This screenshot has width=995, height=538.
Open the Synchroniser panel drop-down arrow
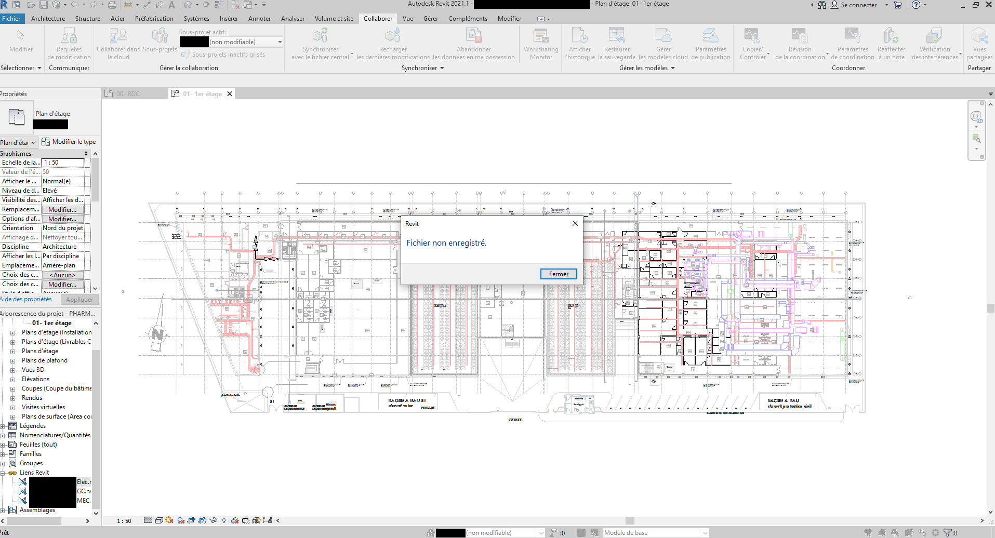[442, 68]
